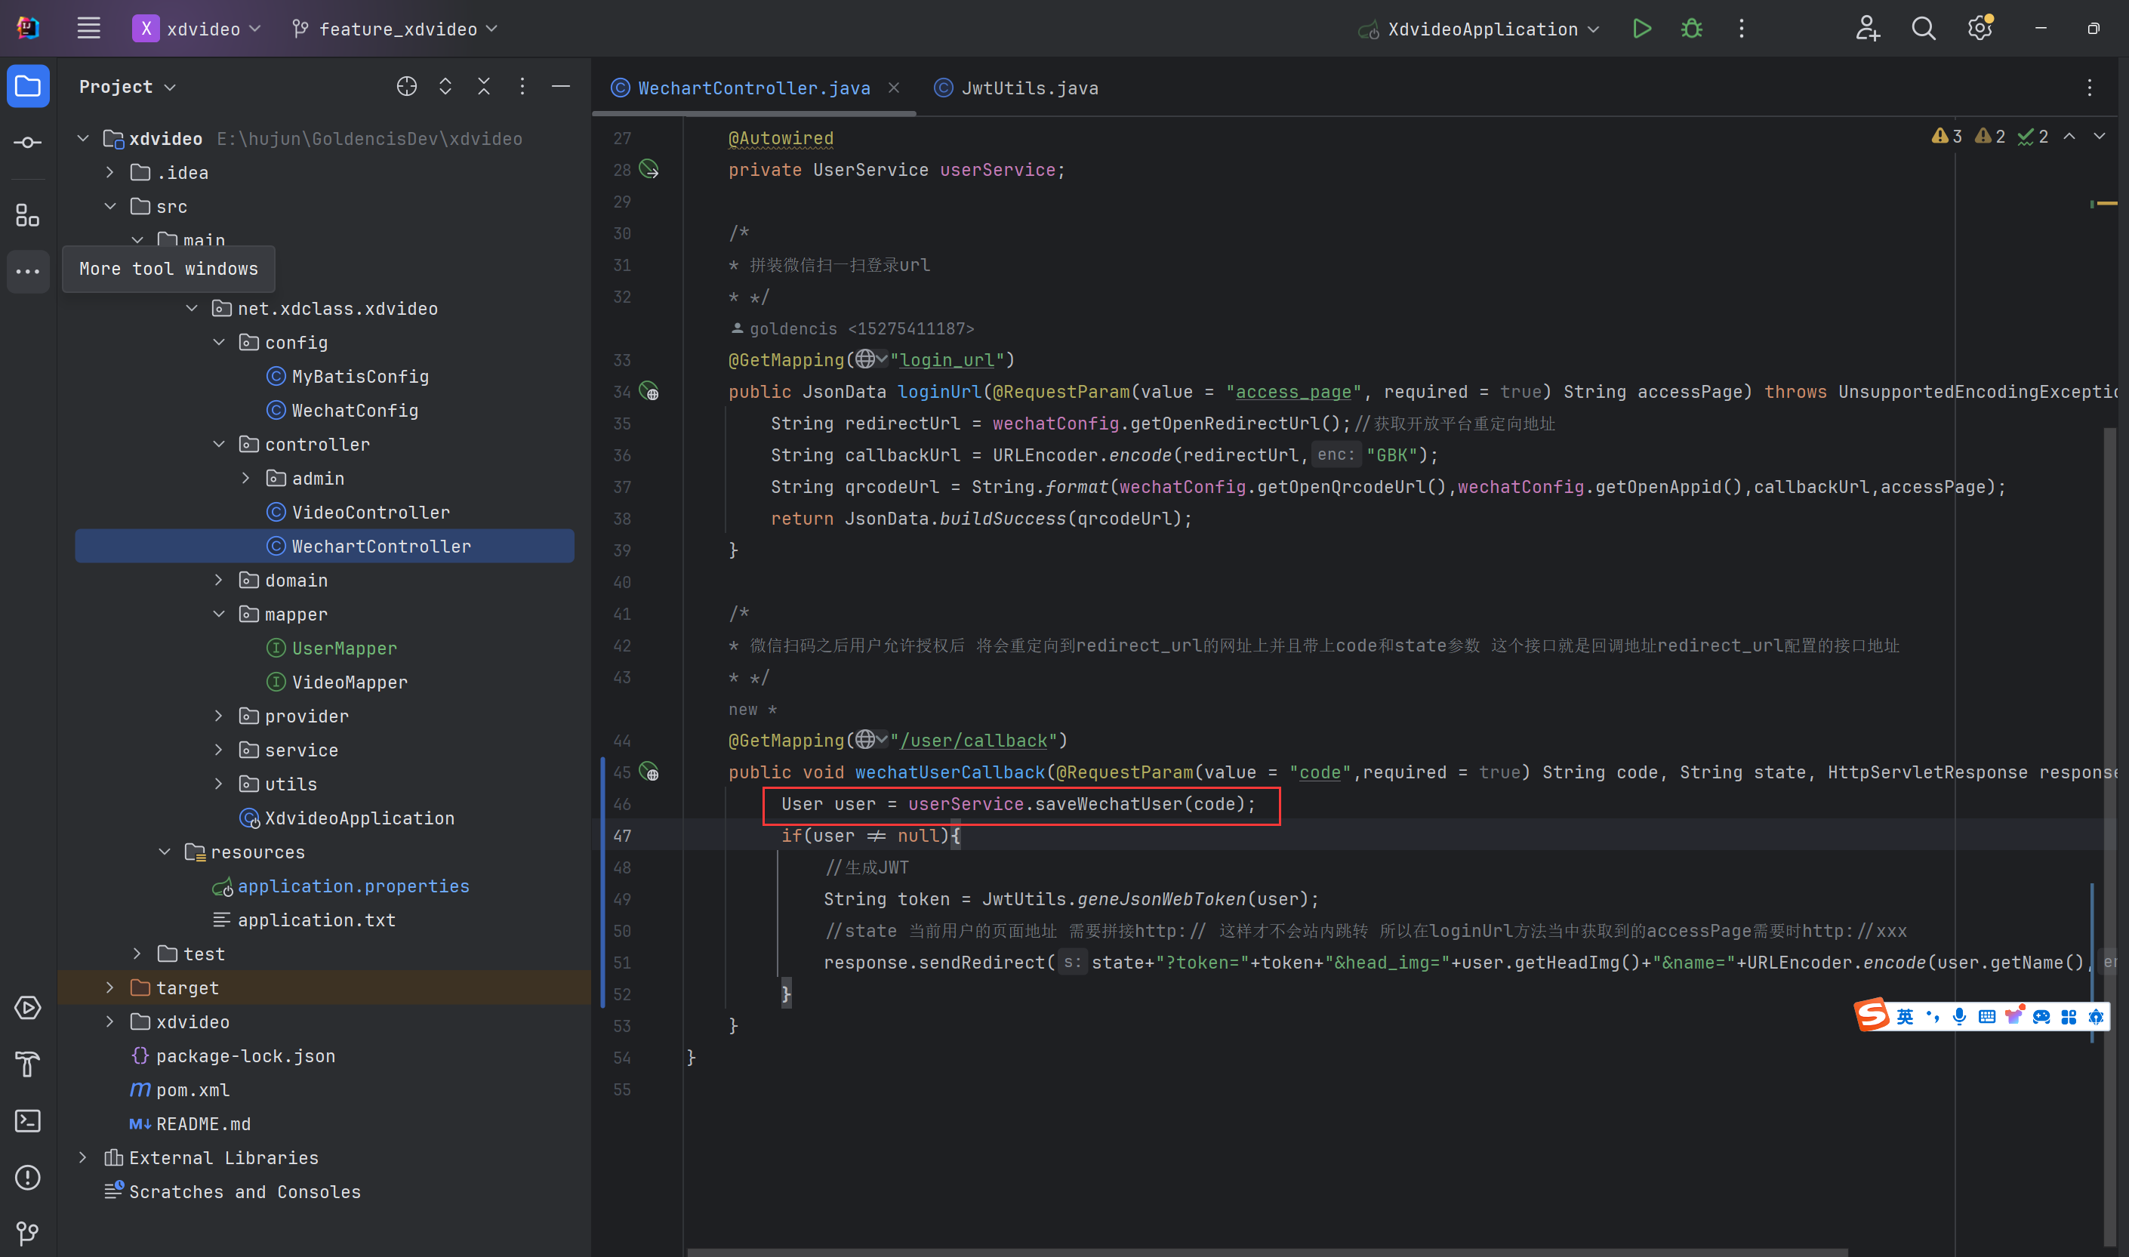Open login_url mapping link

[947, 360]
